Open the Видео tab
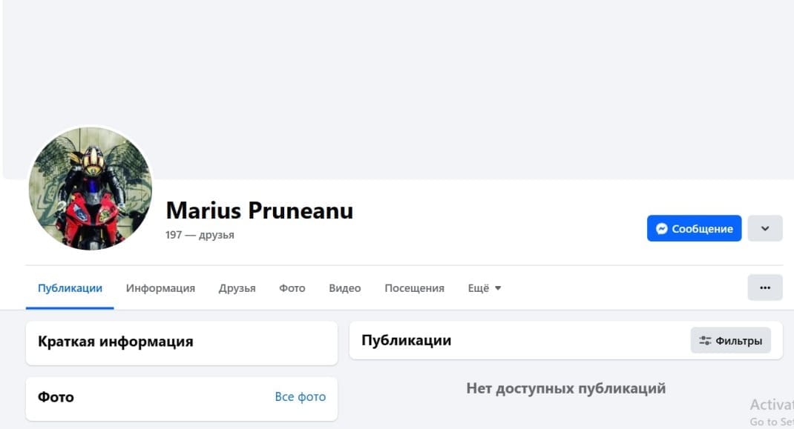 tap(344, 288)
